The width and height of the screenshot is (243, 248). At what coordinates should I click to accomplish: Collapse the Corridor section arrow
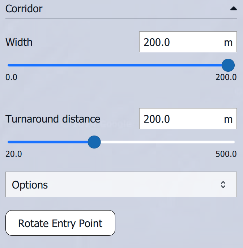(x=233, y=9)
